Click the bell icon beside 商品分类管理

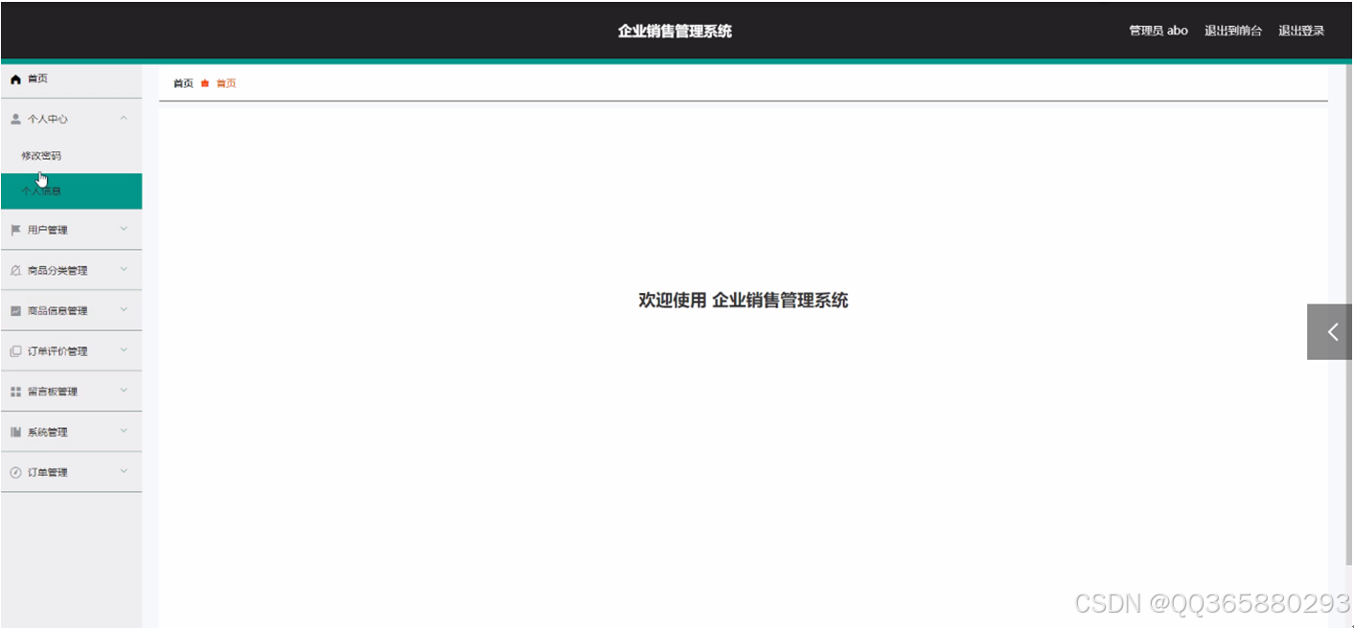15,271
